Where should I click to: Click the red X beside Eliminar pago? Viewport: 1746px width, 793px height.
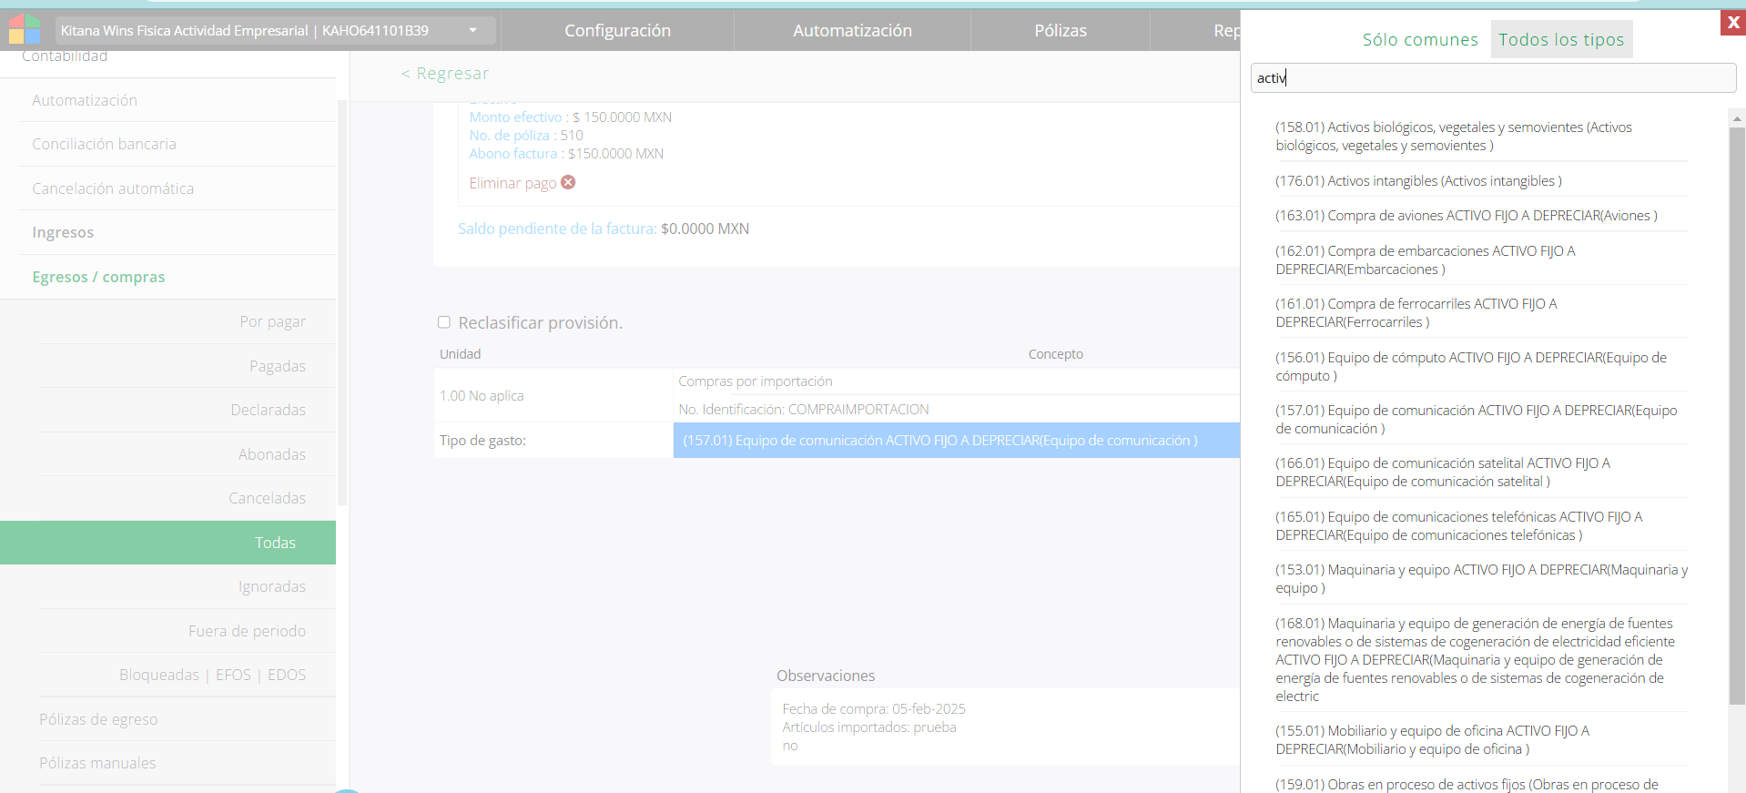point(568,182)
